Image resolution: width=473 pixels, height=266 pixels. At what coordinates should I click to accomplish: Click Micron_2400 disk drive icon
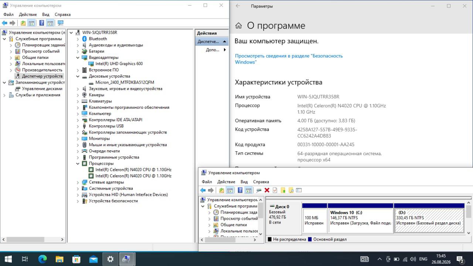91,83
